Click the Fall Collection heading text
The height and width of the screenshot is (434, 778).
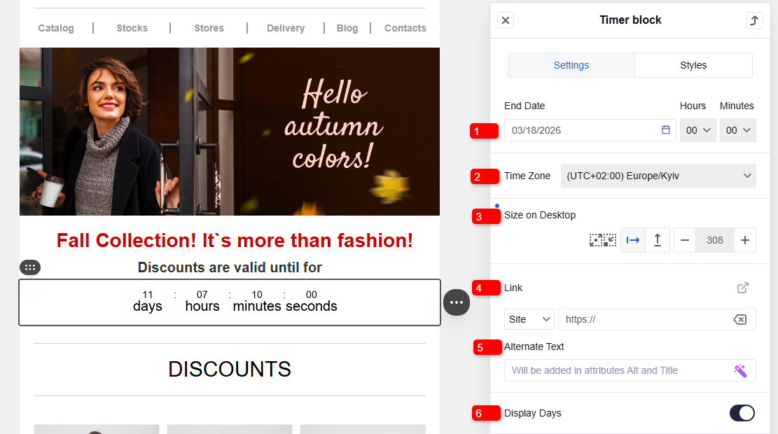click(235, 241)
